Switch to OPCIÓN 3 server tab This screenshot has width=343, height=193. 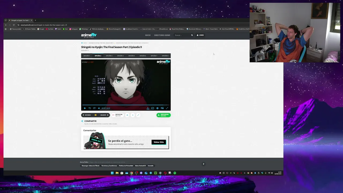109,56
